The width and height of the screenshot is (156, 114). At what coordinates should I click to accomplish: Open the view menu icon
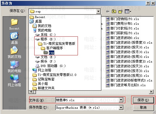(x=128, y=11)
